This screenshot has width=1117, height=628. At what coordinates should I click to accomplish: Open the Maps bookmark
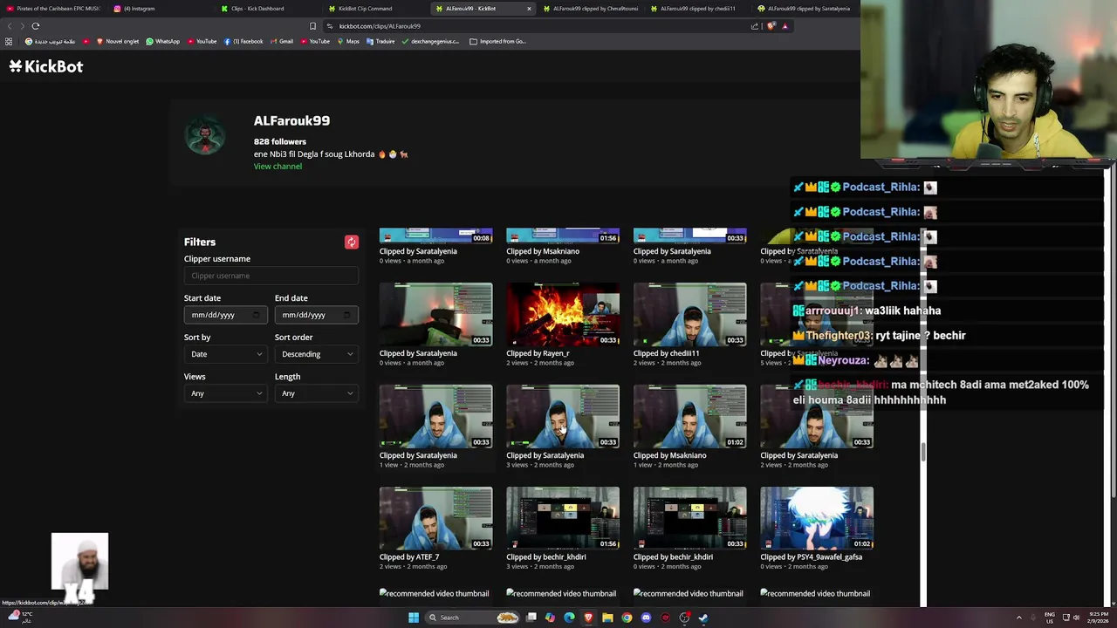(x=348, y=41)
